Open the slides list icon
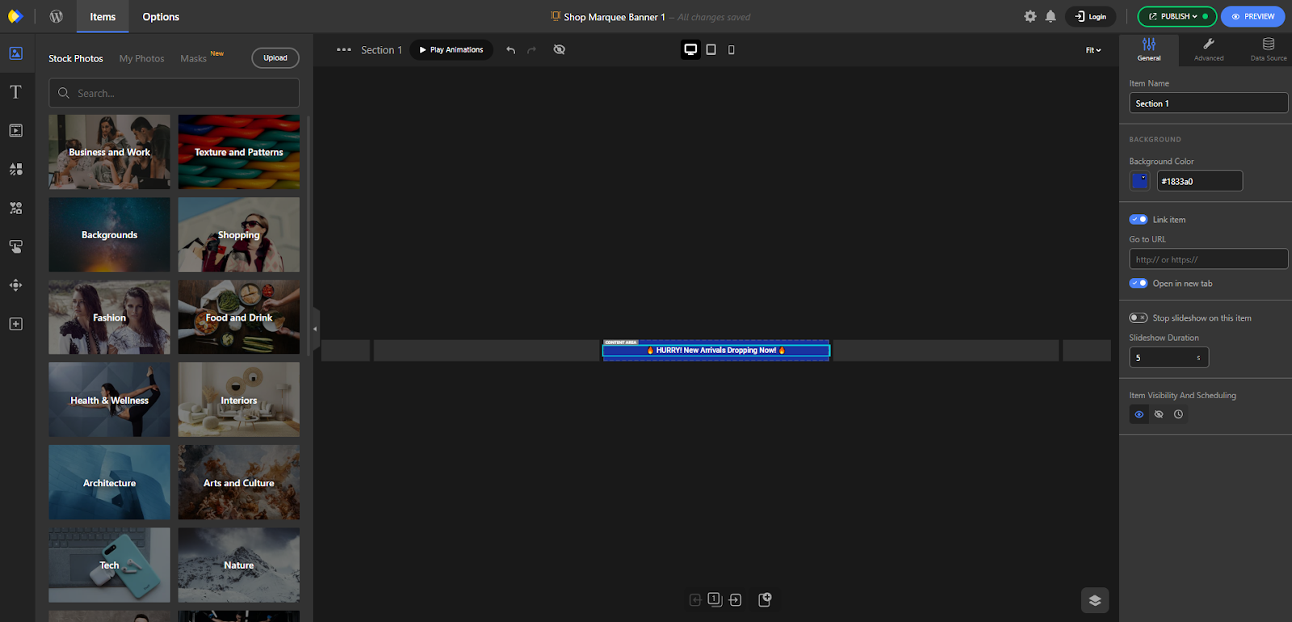Image resolution: width=1292 pixels, height=622 pixels. click(715, 599)
